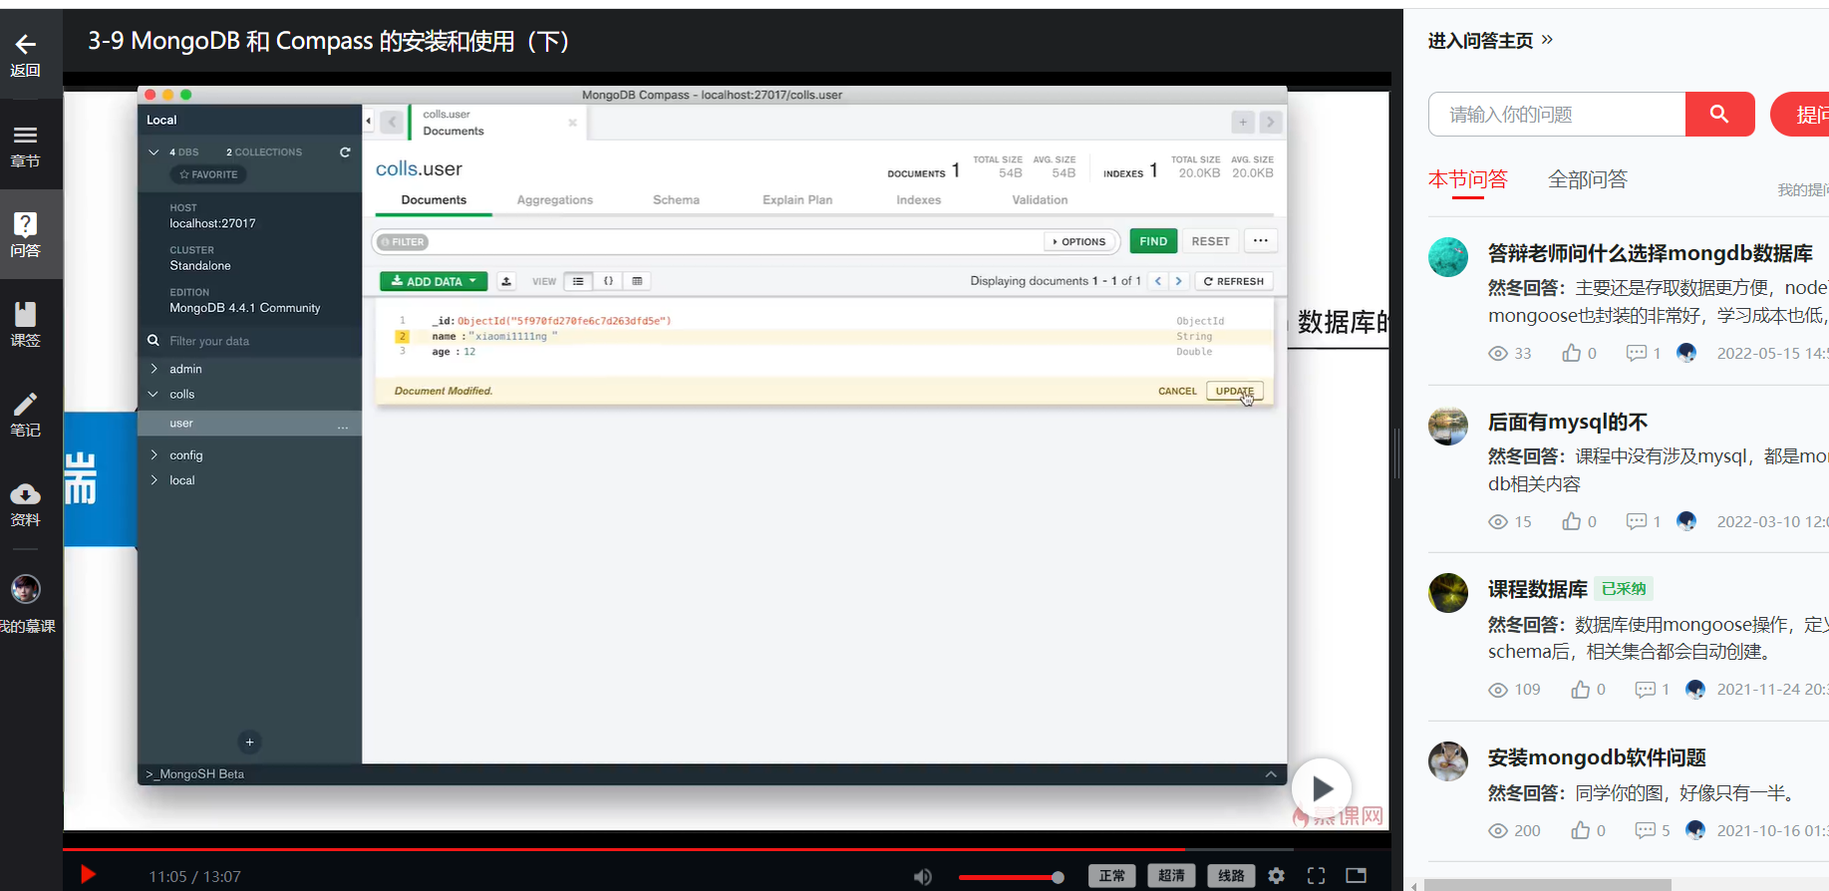Click the 请输入你的问题 search field
The width and height of the screenshot is (1829, 891).
(1557, 115)
